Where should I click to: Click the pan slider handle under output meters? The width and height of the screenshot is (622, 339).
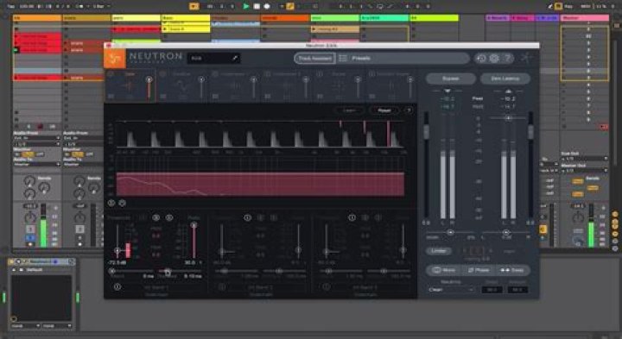[505, 232]
